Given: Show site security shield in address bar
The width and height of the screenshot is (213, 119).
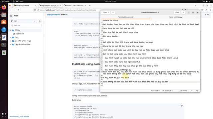Looking at the screenshot, I should pos(35,10).
